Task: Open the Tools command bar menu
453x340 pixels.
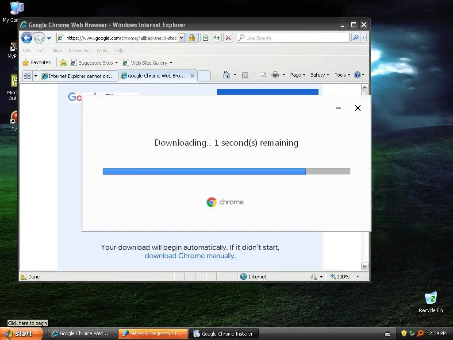Action: tap(342, 75)
